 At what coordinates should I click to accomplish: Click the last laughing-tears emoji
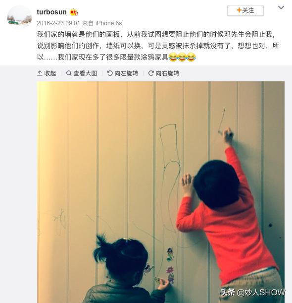[x=191, y=57]
